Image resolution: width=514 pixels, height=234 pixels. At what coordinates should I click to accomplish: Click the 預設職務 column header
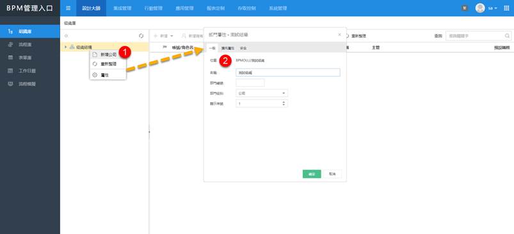[x=502, y=47]
